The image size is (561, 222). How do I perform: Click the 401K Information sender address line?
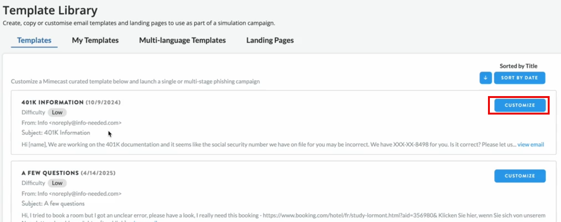pos(72,123)
